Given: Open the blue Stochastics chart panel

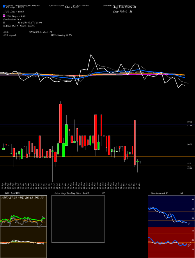Looking at the screenshot, I should tap(171, 211).
